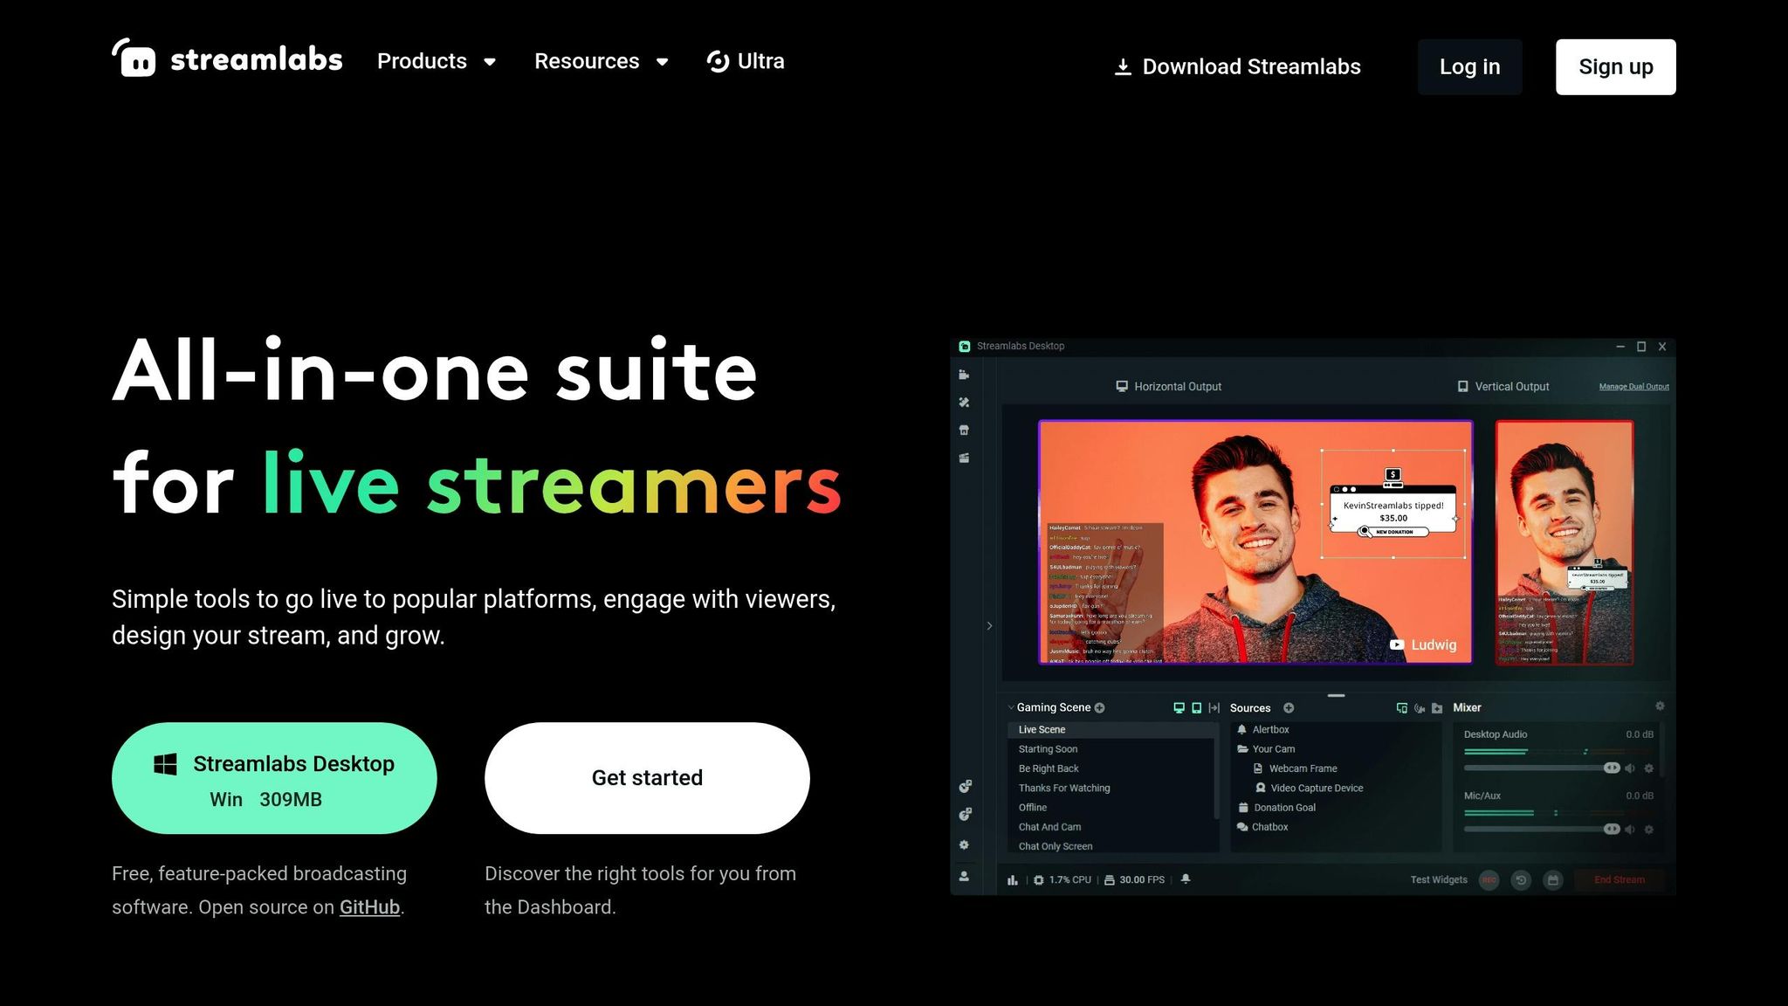Image resolution: width=1788 pixels, height=1006 pixels.
Task: Add a new source with Sources plus icon
Action: pyautogui.click(x=1289, y=708)
